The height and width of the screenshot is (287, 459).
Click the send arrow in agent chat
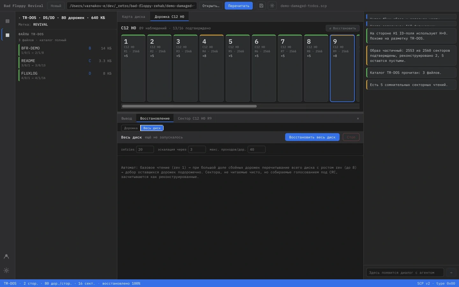click(451, 272)
